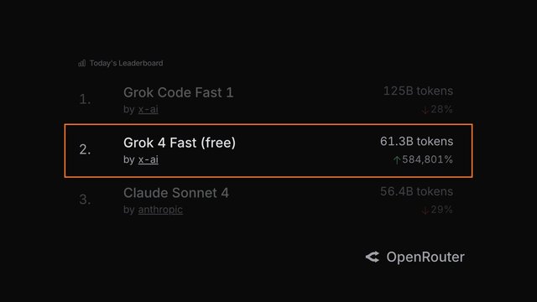The image size is (537, 302).
Task: Click the Today's Leaderboard heading
Action: (127, 63)
